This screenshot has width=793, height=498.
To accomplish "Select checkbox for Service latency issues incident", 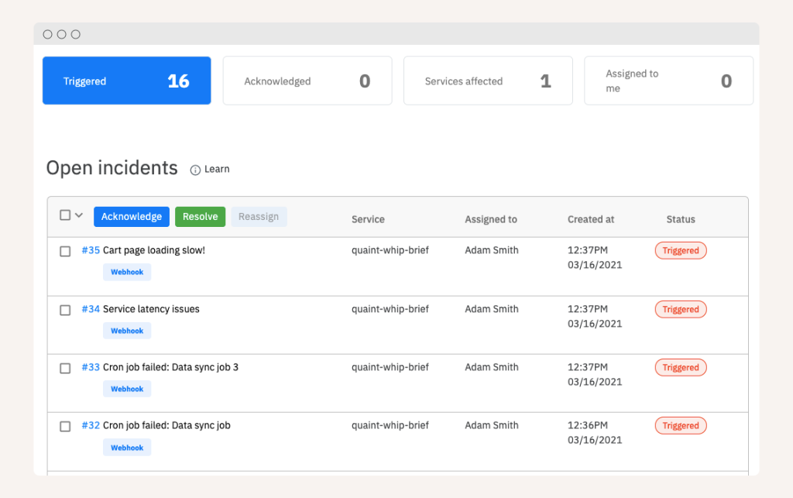I will click(x=66, y=310).
